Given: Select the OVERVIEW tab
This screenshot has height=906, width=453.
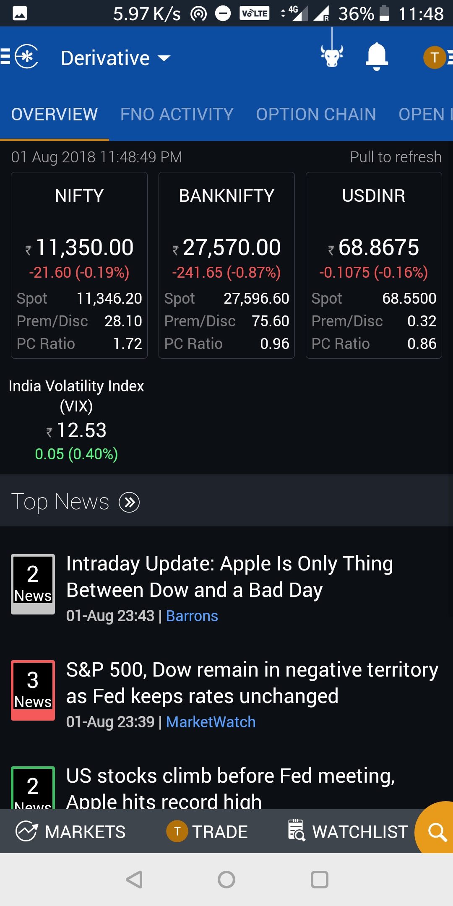Looking at the screenshot, I should (x=55, y=115).
